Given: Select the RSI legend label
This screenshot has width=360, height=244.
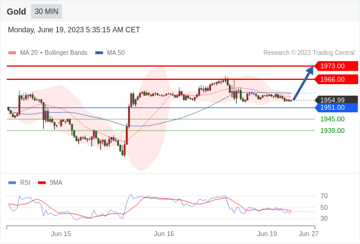Looking at the screenshot, I should tap(25, 183).
